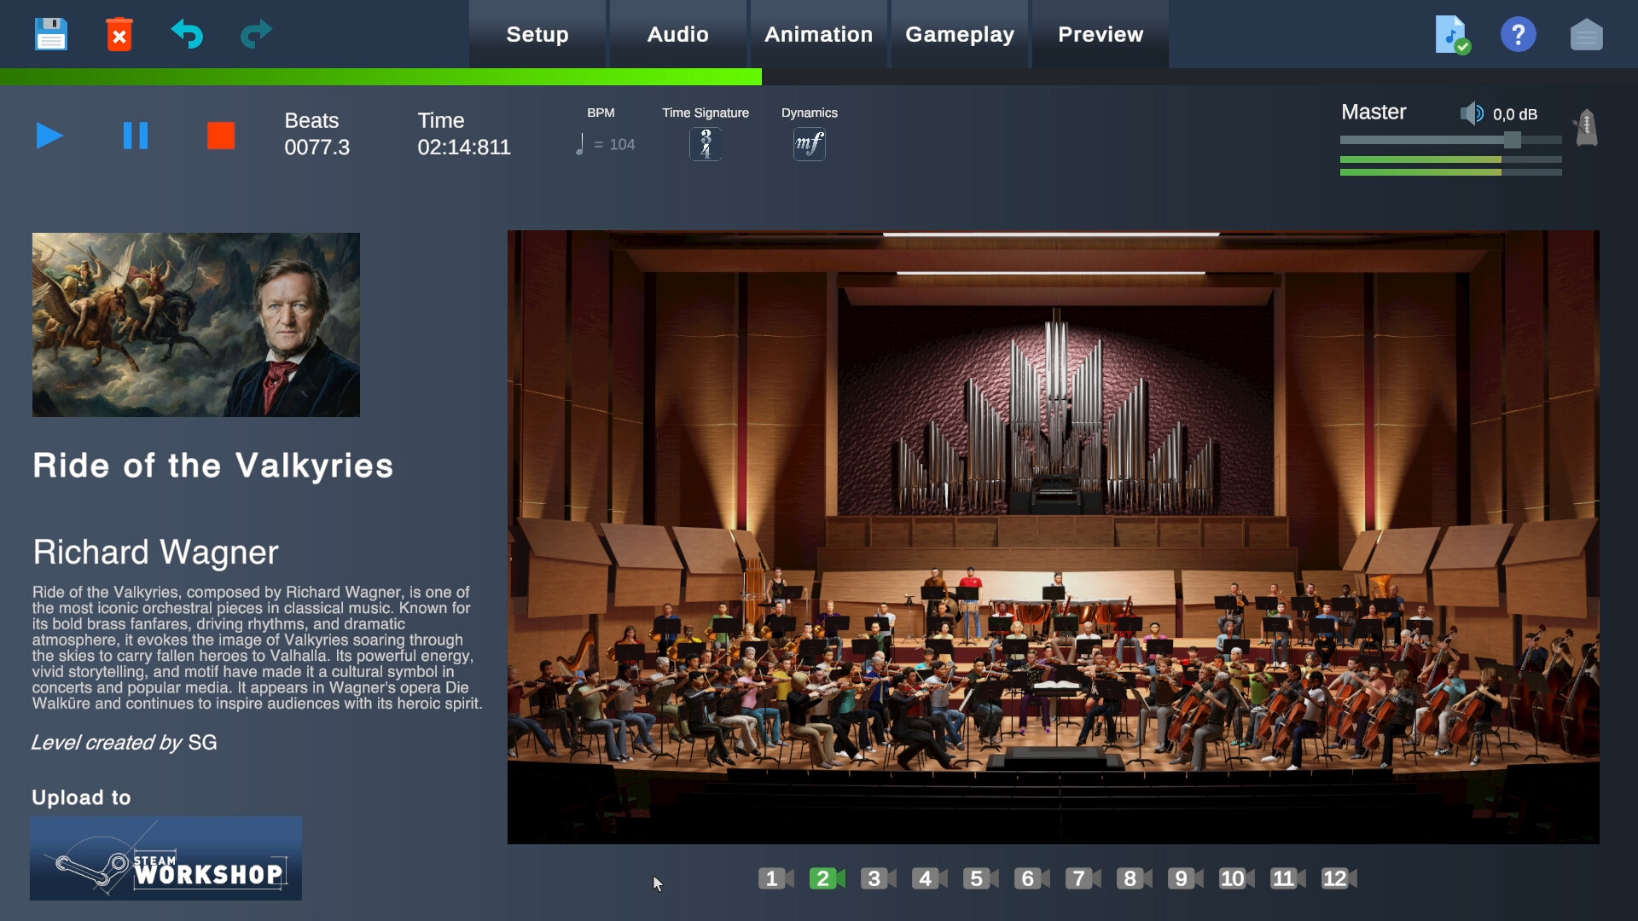
Task: Click the home icon in the top right
Action: [x=1587, y=34]
